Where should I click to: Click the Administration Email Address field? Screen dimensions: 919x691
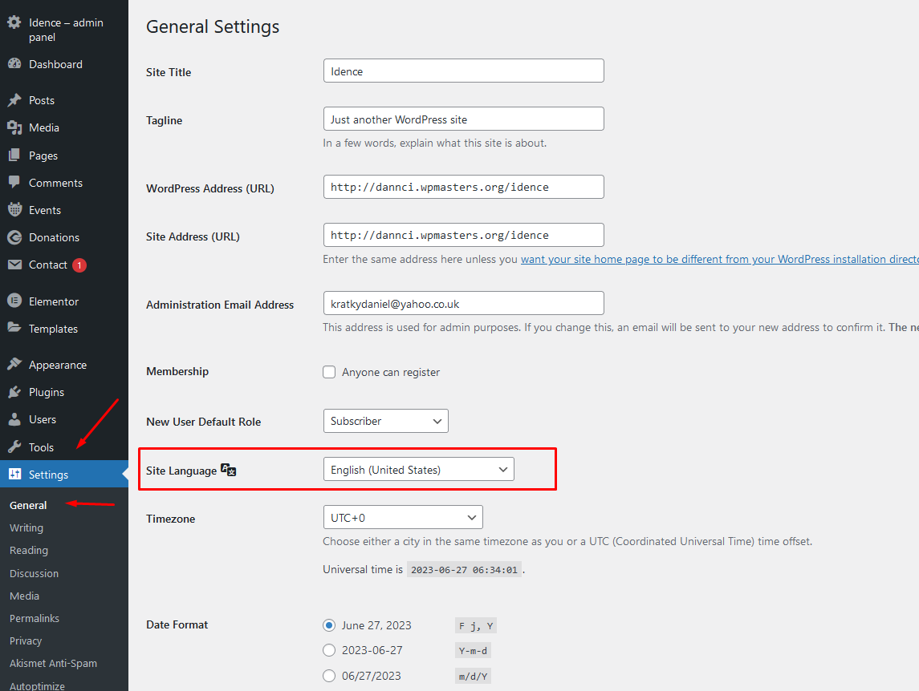coord(463,304)
